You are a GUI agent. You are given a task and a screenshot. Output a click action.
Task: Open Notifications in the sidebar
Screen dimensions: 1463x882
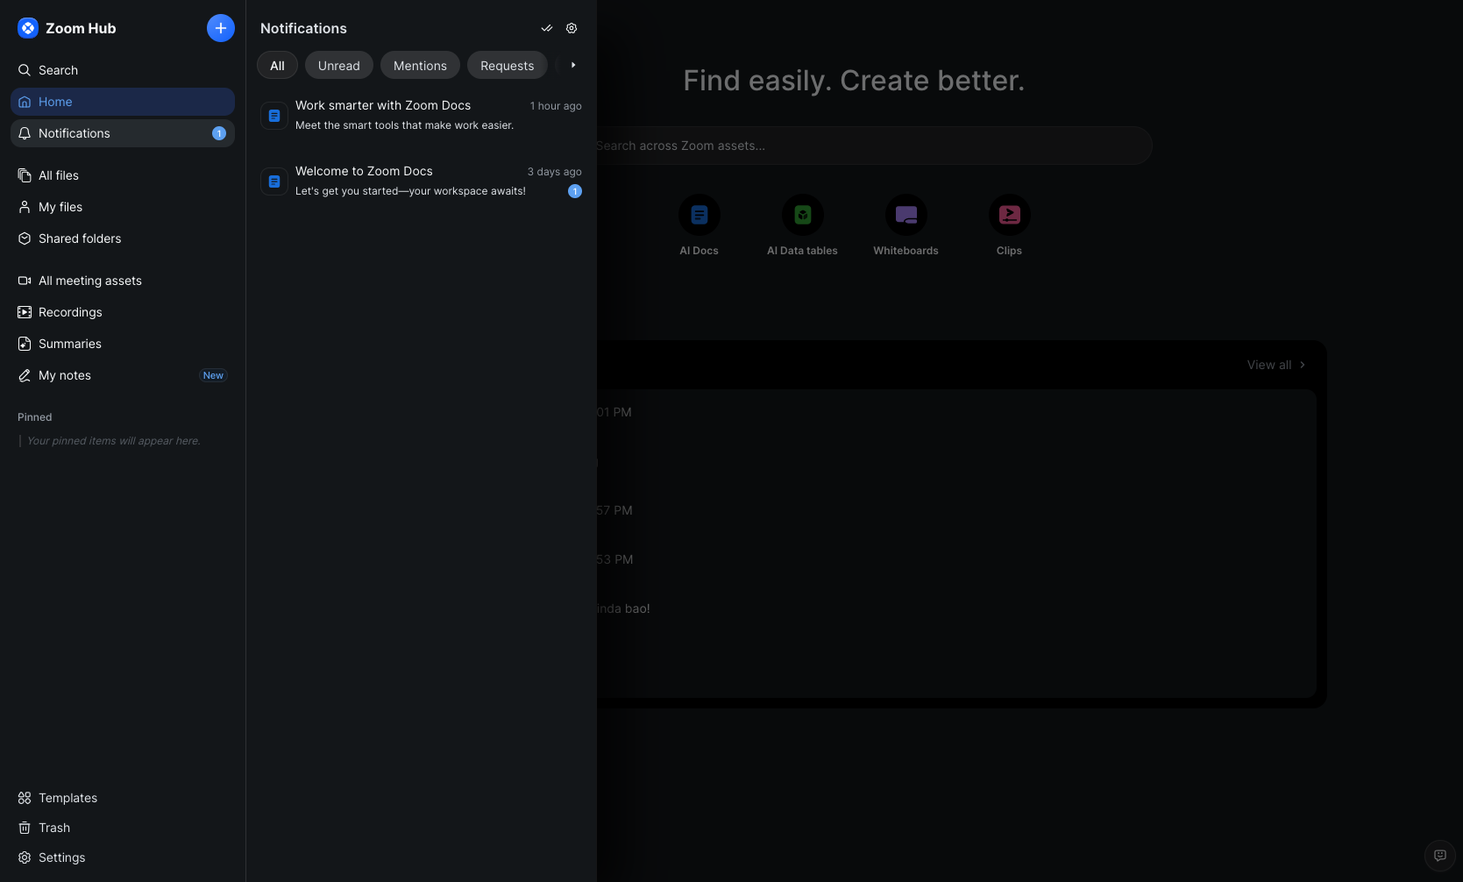click(123, 133)
